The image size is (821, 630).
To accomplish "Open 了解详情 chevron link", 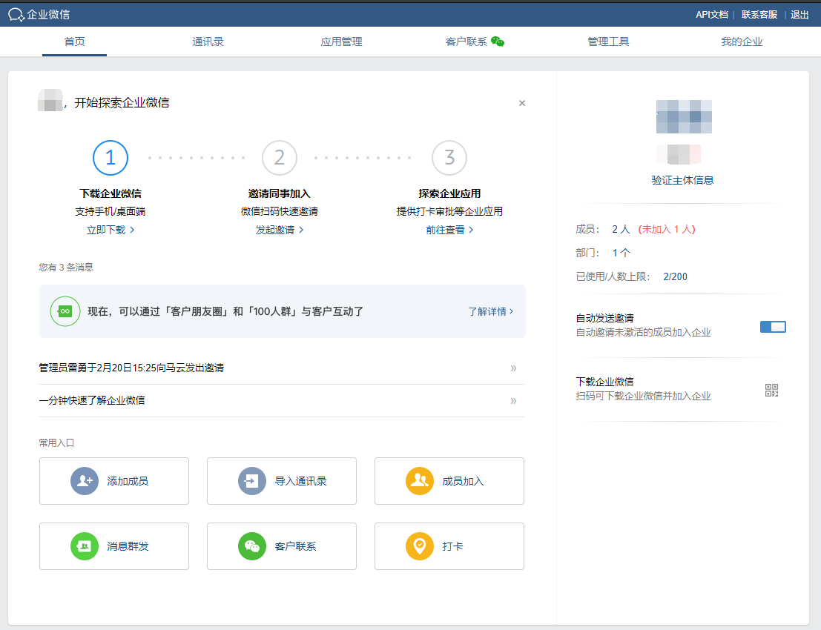I will point(490,311).
